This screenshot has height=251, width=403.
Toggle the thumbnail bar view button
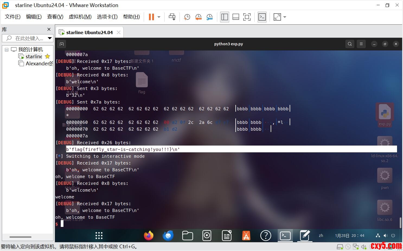coord(236,17)
